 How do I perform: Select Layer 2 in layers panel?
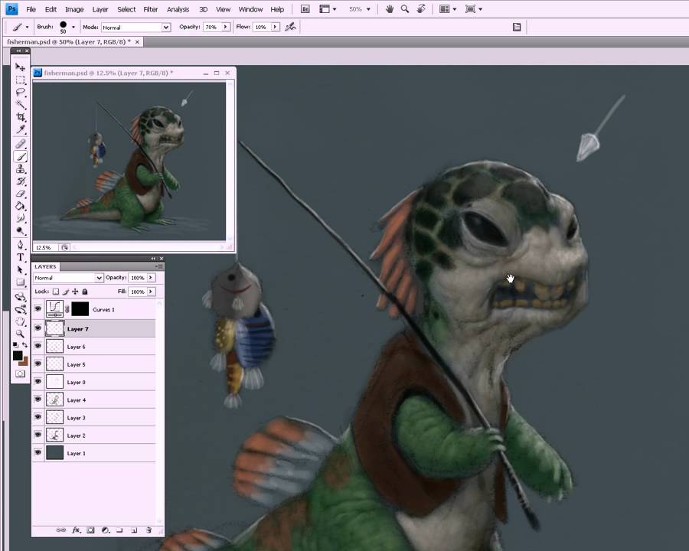(x=94, y=435)
